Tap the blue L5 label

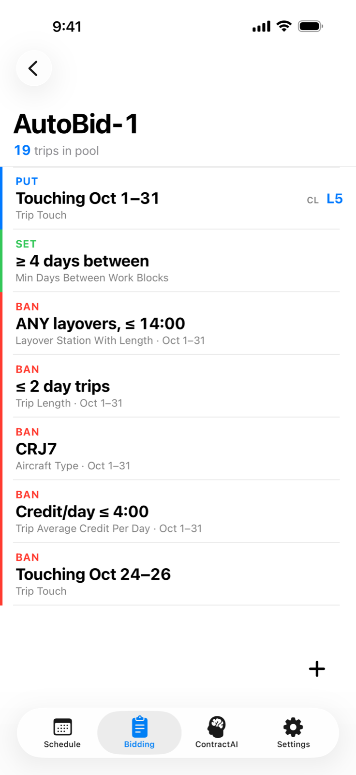(x=335, y=199)
